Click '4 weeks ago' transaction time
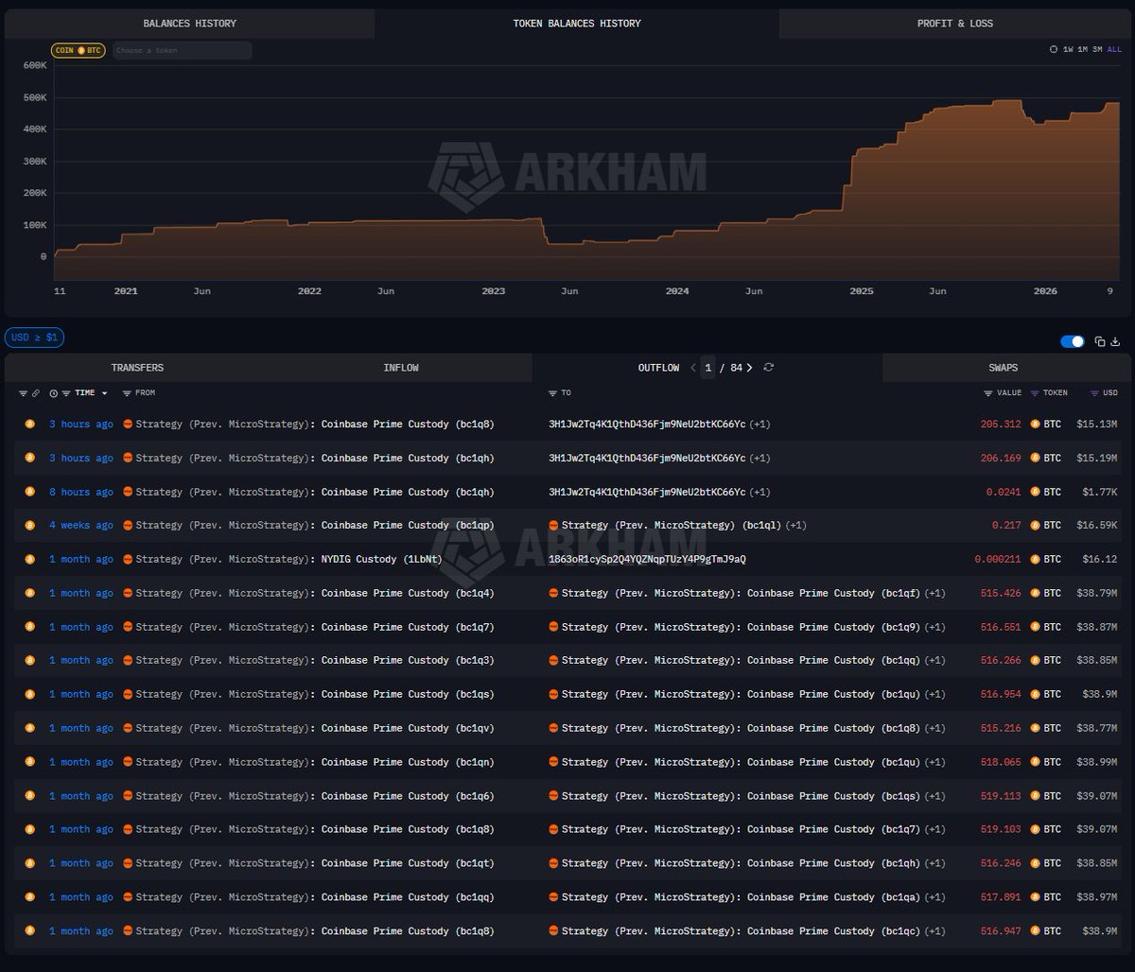The width and height of the screenshot is (1135, 972). click(x=80, y=526)
